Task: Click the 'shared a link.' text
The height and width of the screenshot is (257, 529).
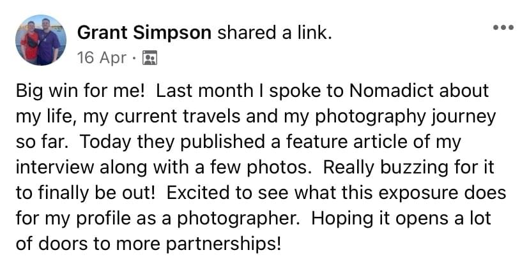Action: click(275, 33)
